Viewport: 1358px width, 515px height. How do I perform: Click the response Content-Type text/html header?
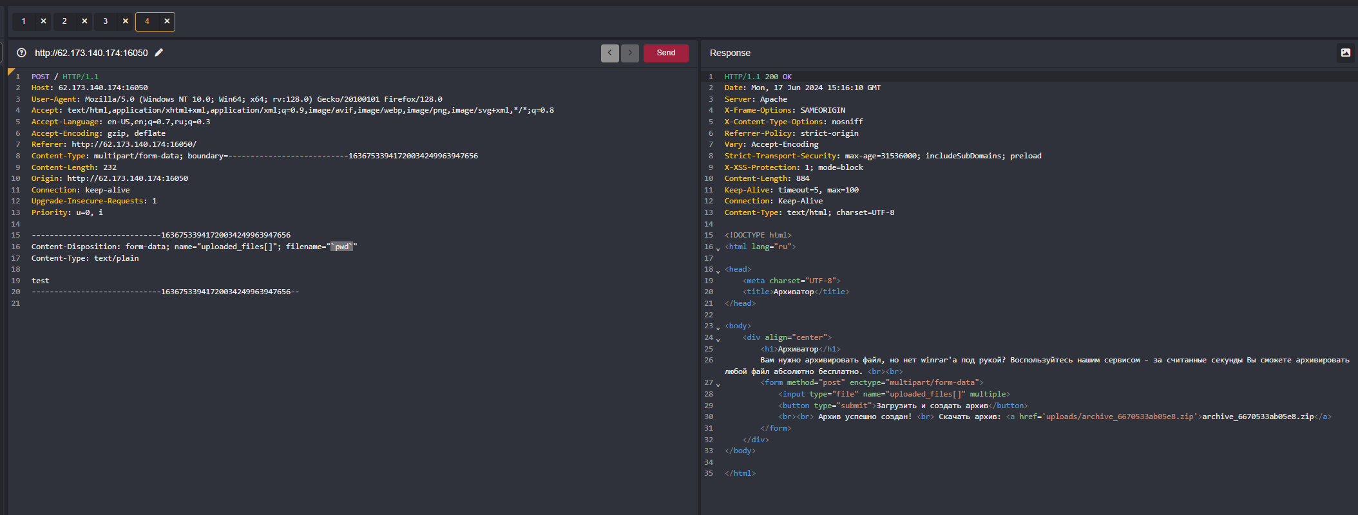(x=809, y=212)
